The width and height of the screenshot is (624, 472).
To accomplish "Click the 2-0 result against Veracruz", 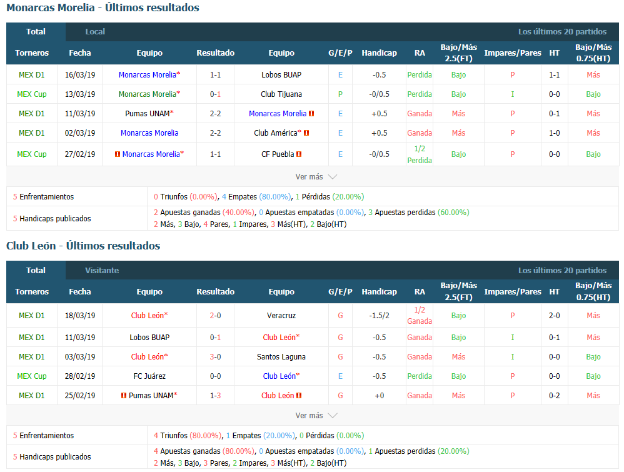I will pos(215,316).
